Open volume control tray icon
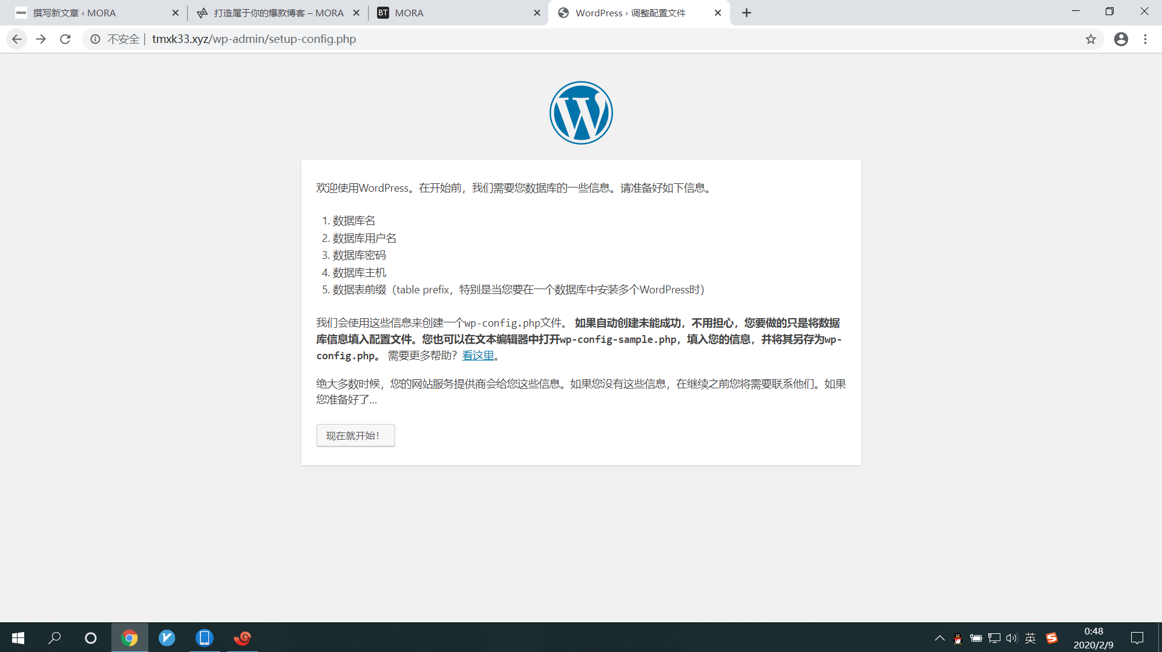The height and width of the screenshot is (652, 1162). click(1012, 638)
